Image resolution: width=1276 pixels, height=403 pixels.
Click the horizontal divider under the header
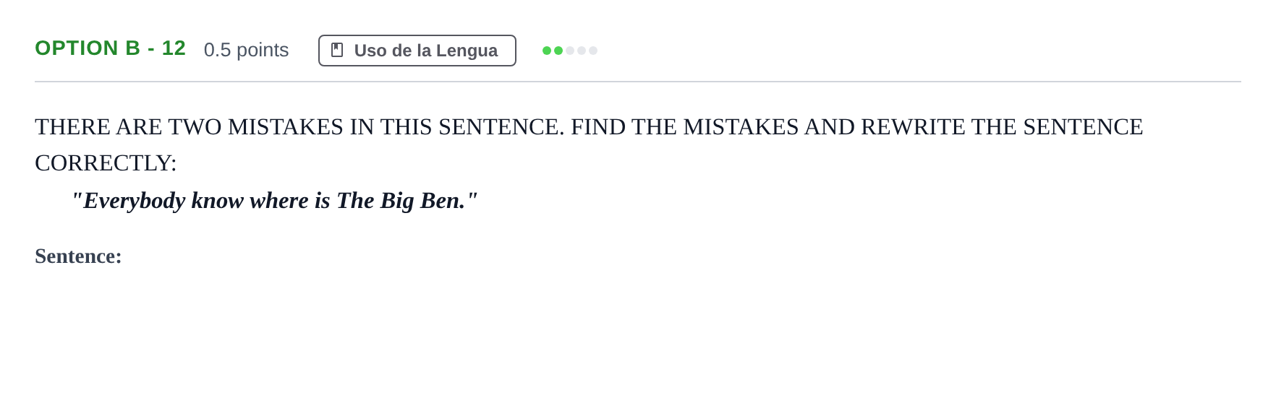pos(638,82)
